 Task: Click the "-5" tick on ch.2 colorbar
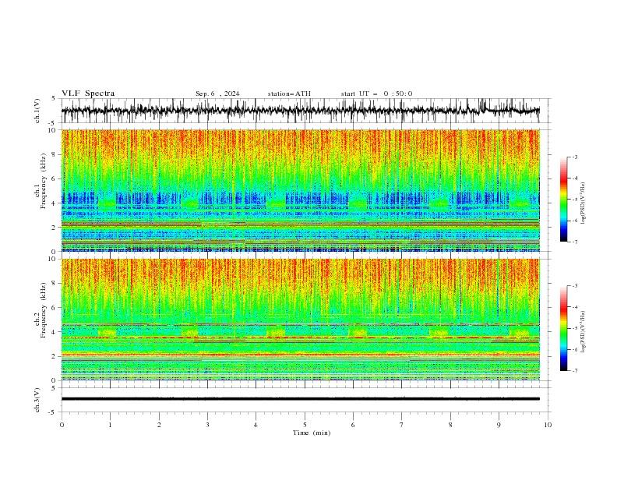coord(575,328)
